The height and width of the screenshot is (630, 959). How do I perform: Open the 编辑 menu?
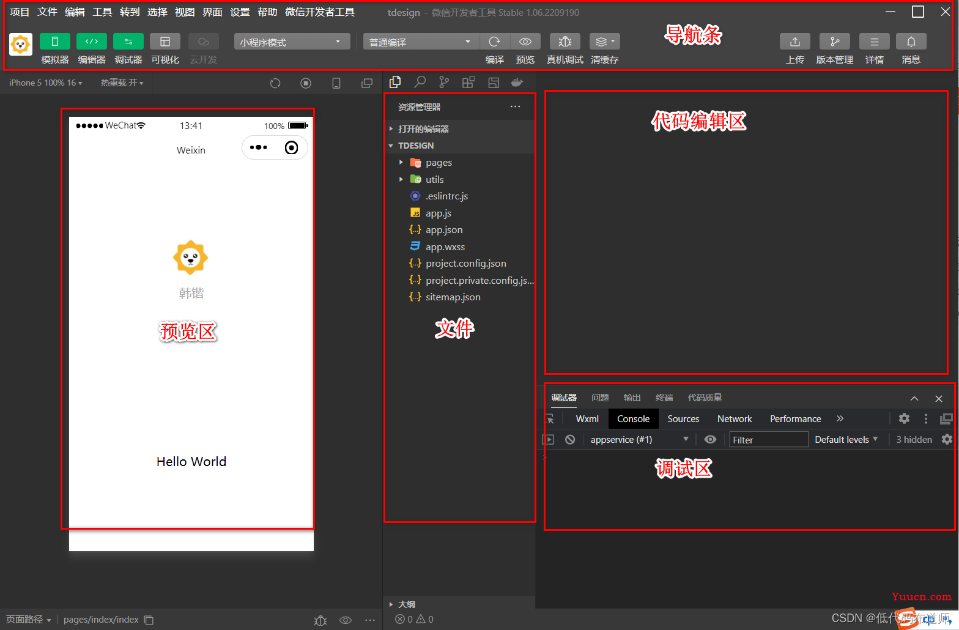(x=75, y=12)
